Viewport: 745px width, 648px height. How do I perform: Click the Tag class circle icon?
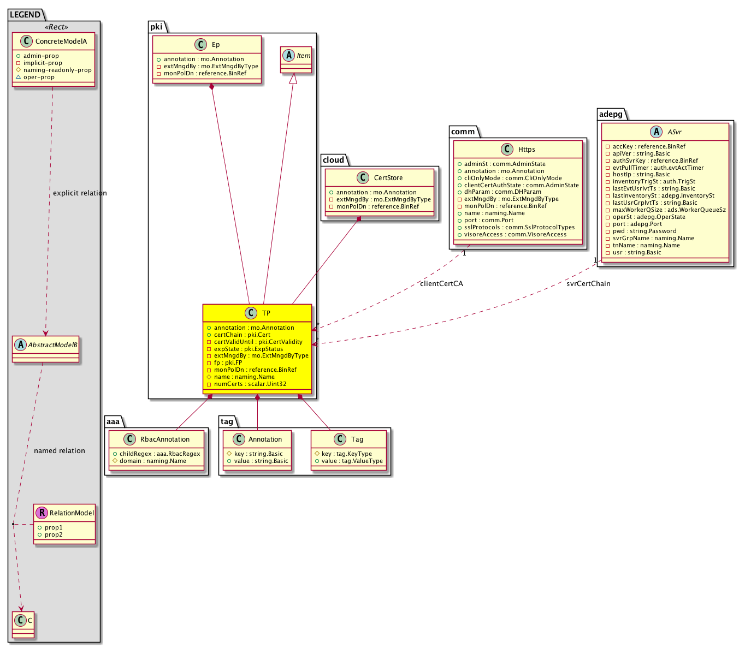(339, 439)
